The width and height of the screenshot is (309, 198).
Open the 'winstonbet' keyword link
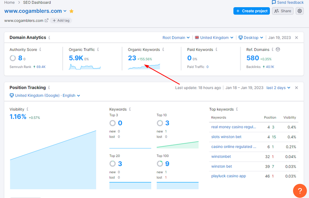click(x=221, y=157)
